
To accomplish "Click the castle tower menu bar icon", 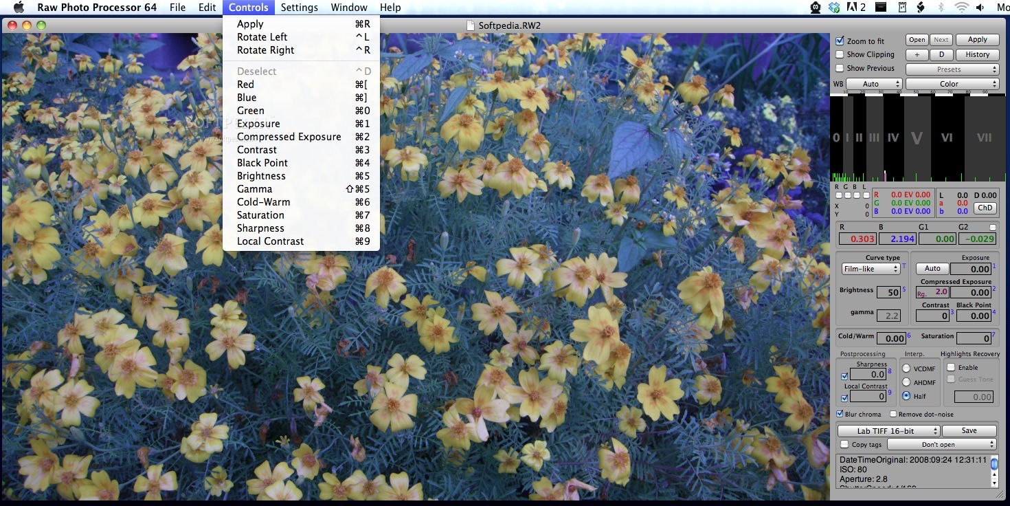I will pos(903,8).
